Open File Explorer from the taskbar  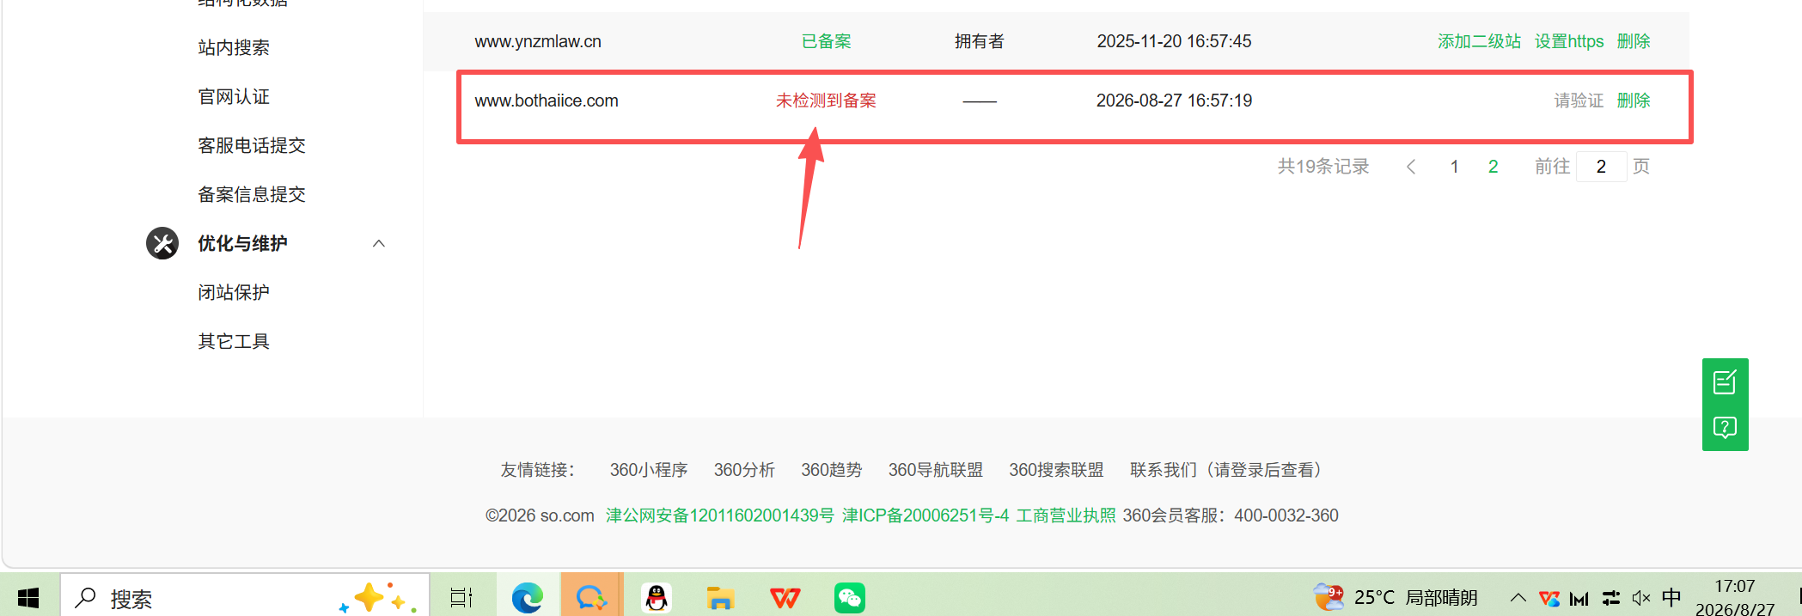(720, 597)
